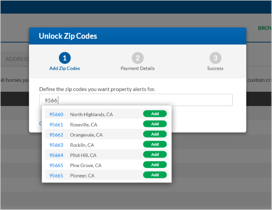Select the 95662 zip code link

click(56, 135)
